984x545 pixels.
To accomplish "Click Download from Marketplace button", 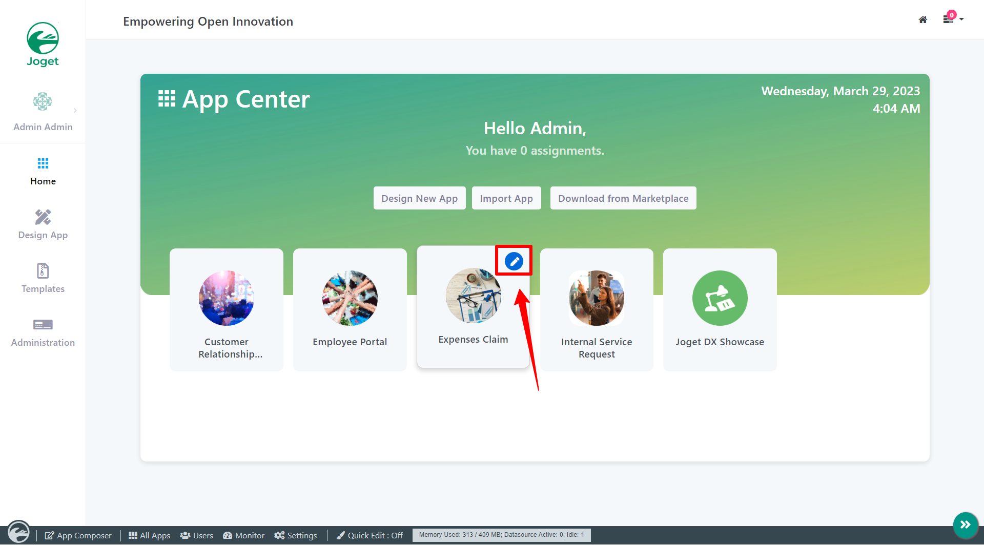I will pos(623,198).
